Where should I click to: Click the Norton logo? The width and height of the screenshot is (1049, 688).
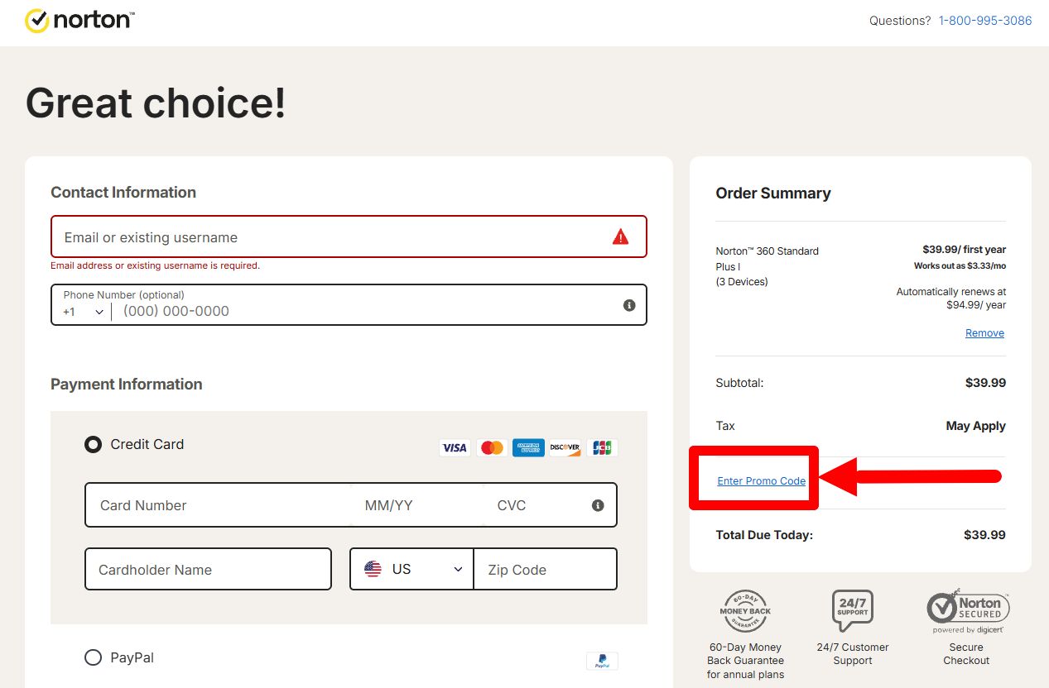click(79, 20)
